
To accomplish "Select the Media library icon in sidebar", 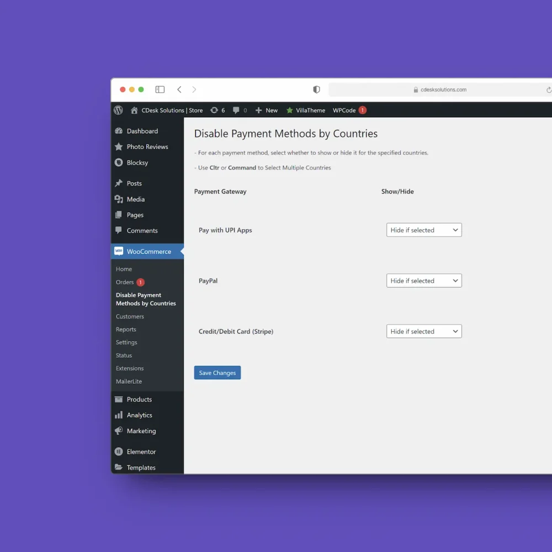I will [118, 199].
